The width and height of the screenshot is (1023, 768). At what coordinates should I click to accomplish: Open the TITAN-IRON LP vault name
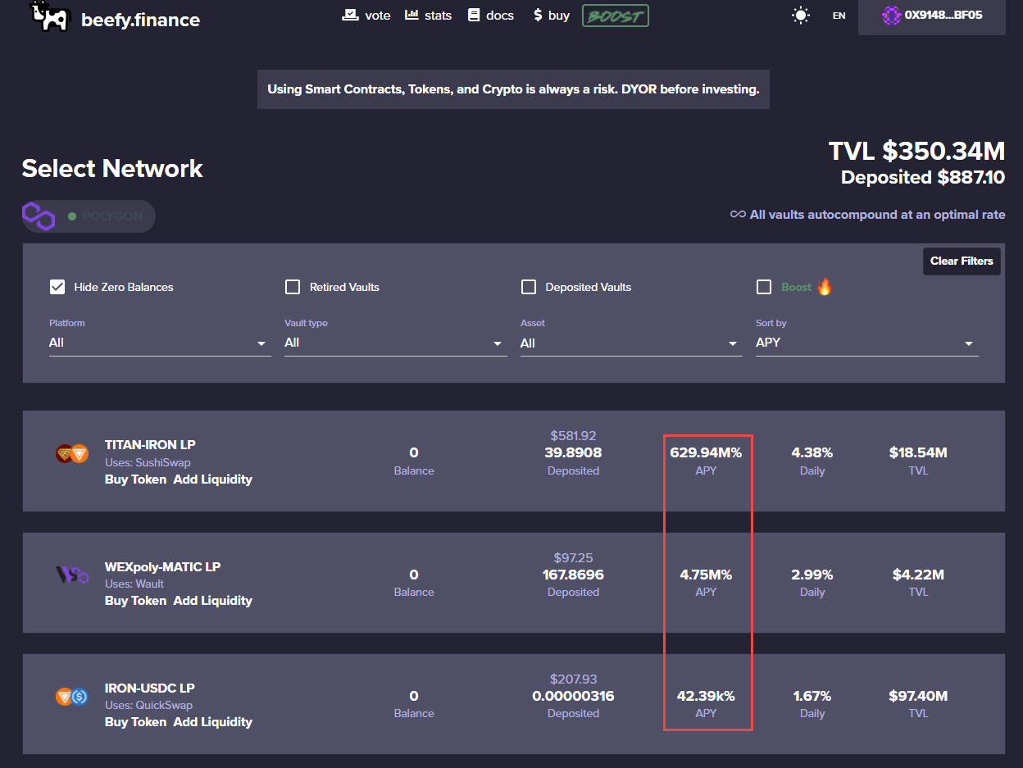coord(150,445)
